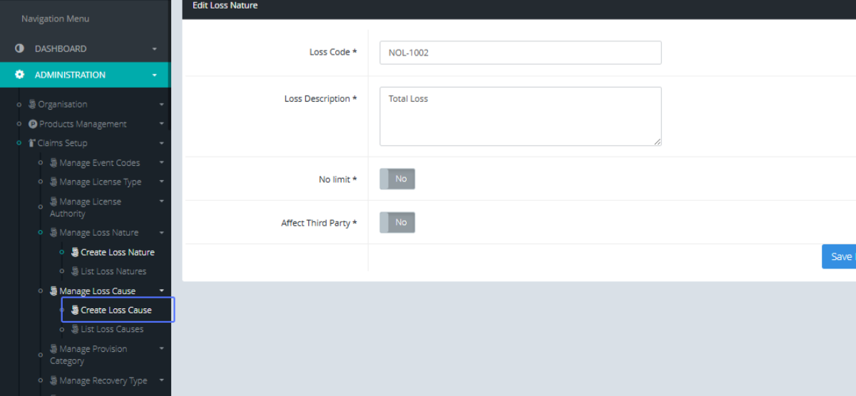The width and height of the screenshot is (856, 396).
Task: Toggle the No limit switch
Action: (397, 179)
